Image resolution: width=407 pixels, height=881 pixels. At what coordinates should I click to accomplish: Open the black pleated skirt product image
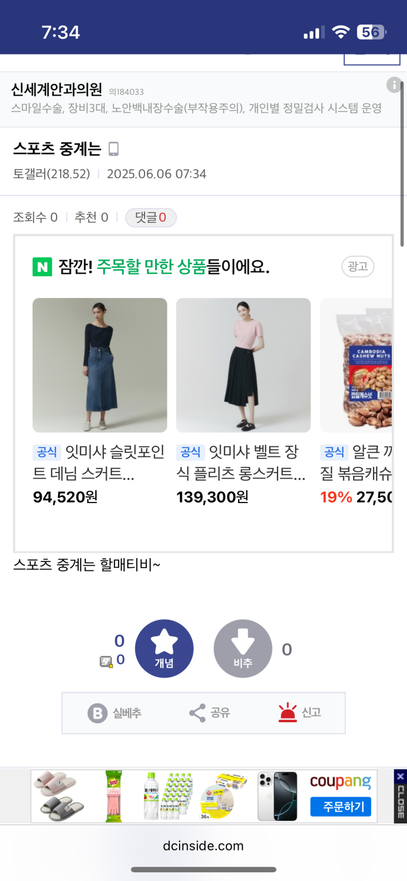coord(243,365)
